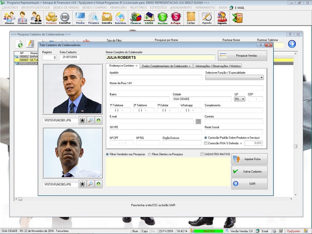Click the first collaborator photo thumbnail
Screen dimensions: 312x234
point(73,89)
